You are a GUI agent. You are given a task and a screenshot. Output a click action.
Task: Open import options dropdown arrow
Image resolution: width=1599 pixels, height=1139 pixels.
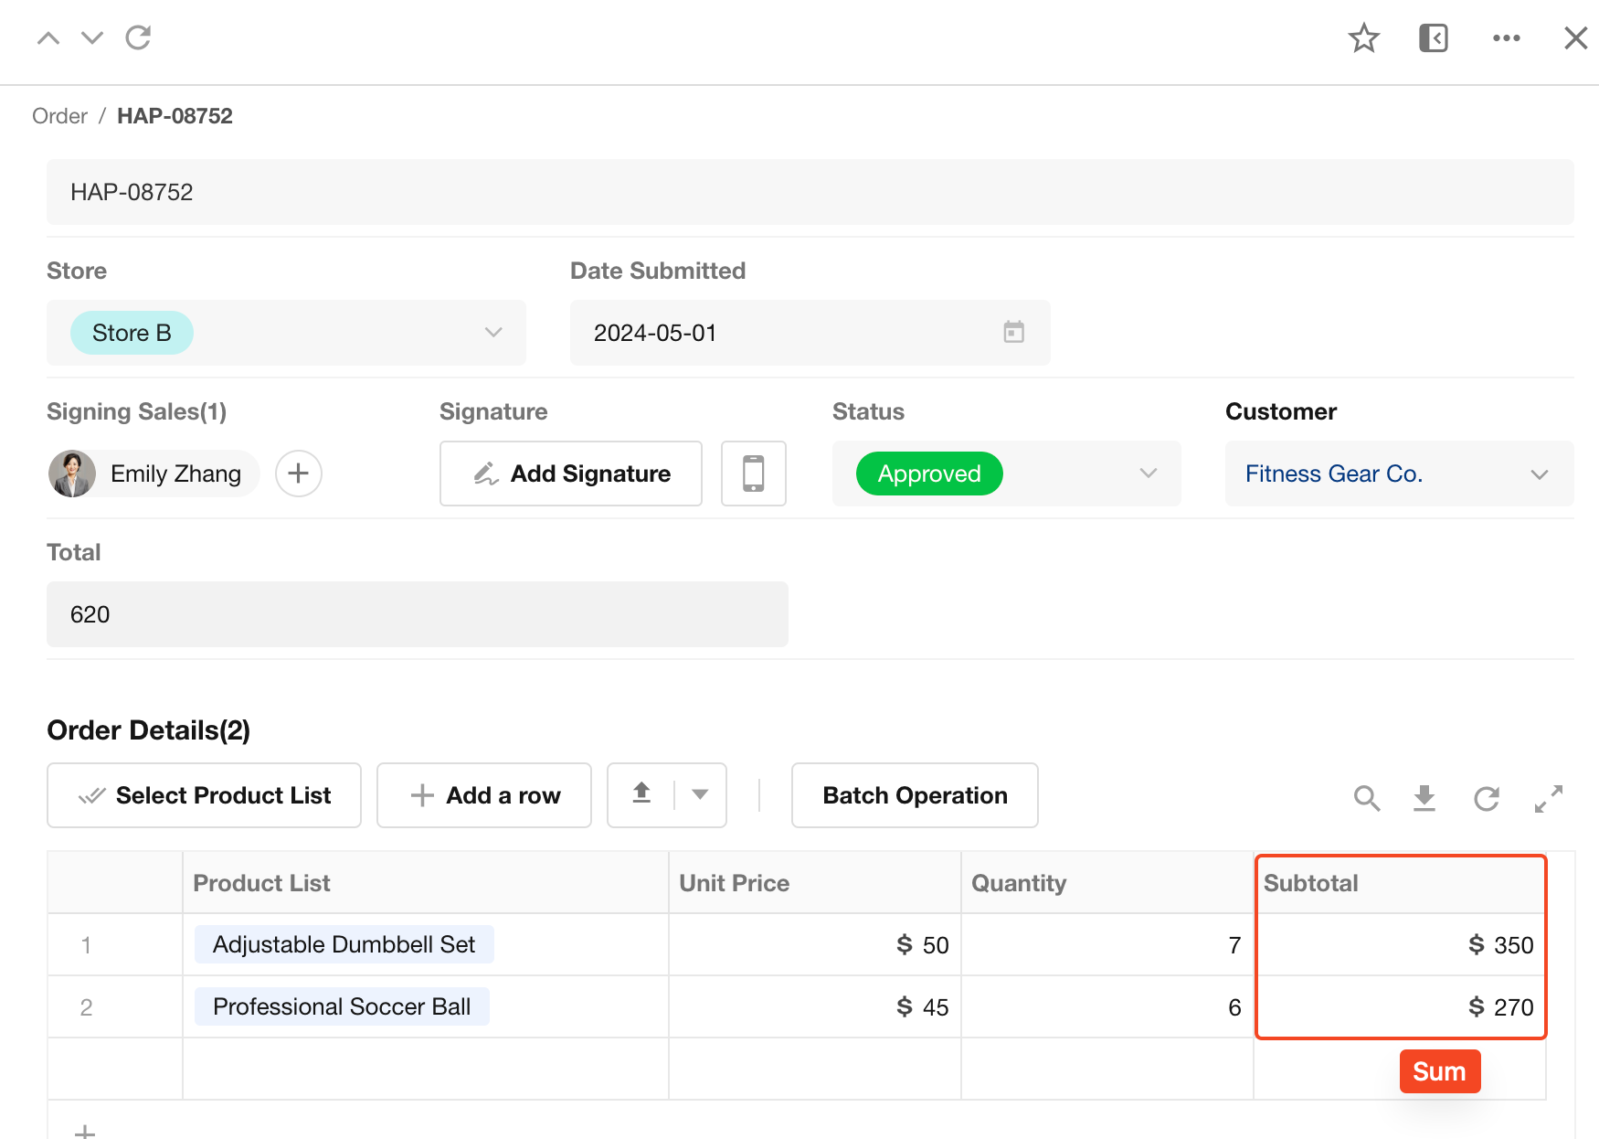click(x=700, y=795)
